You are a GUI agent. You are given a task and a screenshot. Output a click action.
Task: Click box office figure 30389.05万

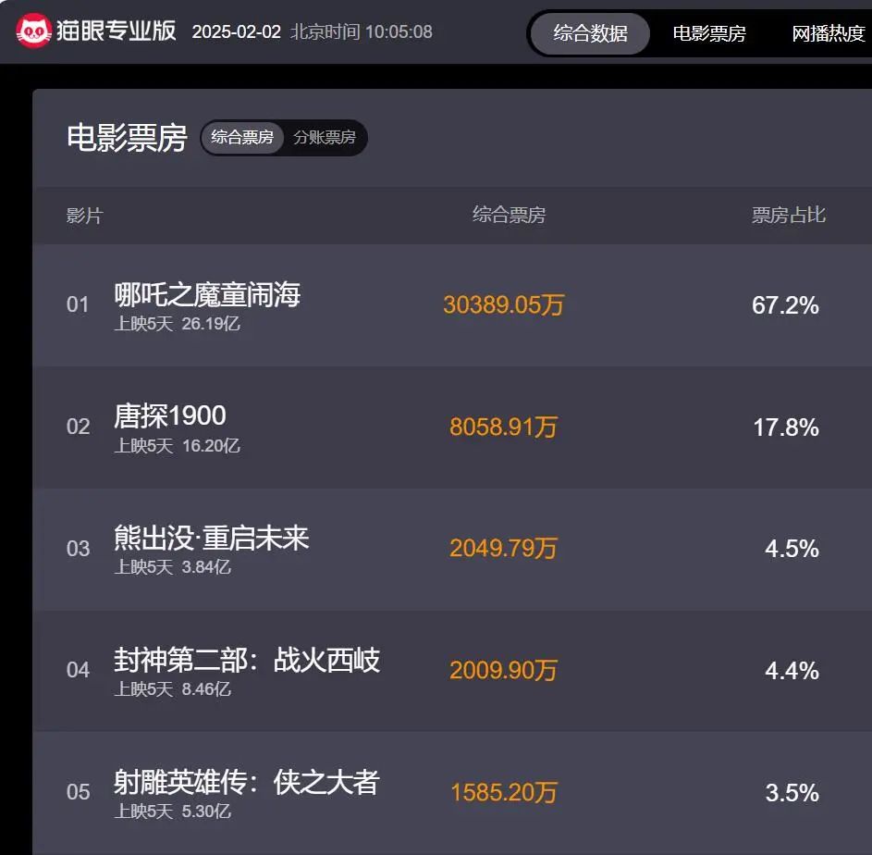(x=503, y=305)
